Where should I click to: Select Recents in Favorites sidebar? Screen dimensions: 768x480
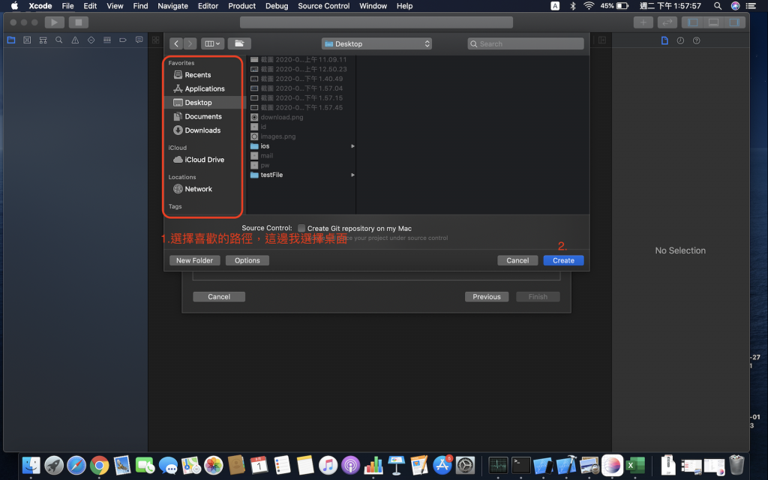pos(198,75)
